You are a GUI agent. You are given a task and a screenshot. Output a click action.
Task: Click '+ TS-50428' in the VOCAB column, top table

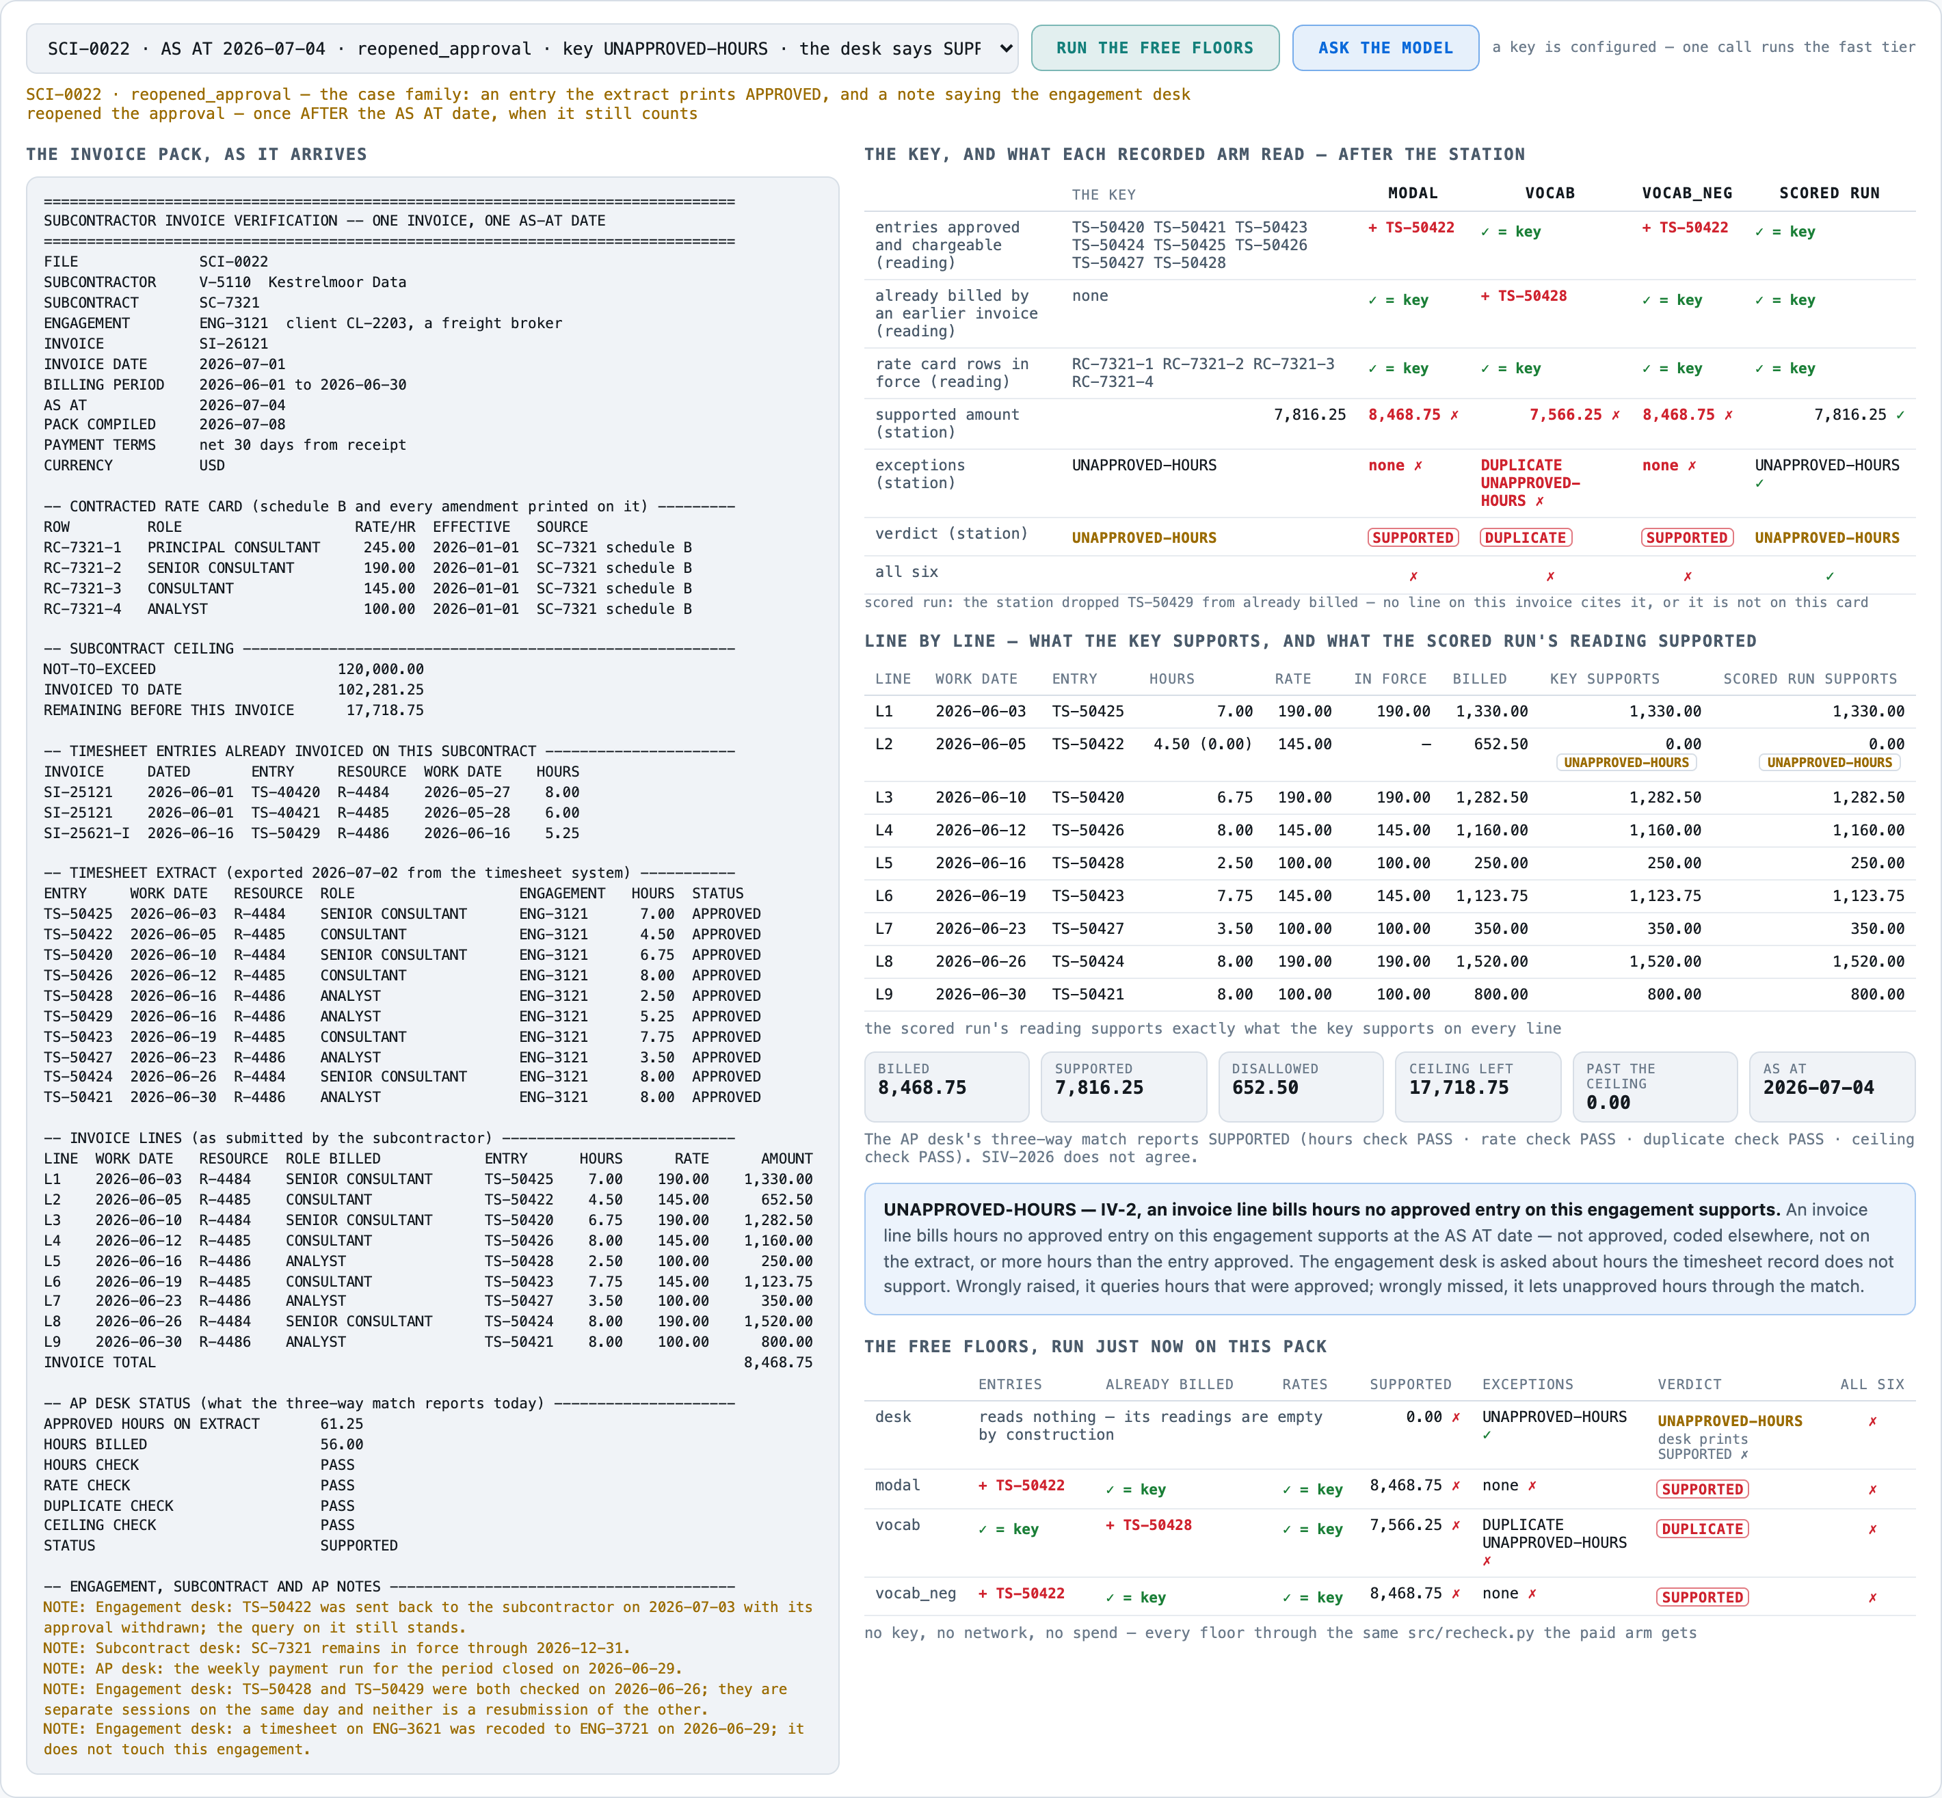[1524, 296]
